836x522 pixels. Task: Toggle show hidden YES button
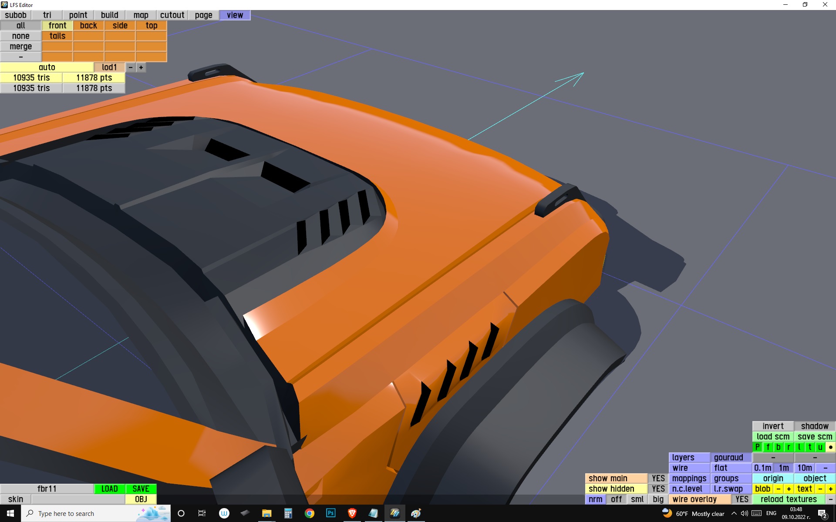[x=658, y=489]
